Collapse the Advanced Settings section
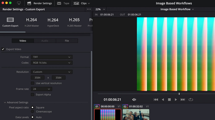The width and height of the screenshot is (215, 120). 5,102
